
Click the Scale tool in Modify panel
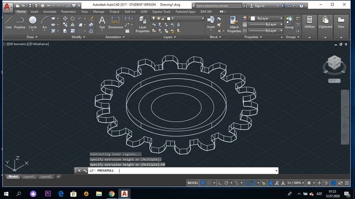click(73, 31)
